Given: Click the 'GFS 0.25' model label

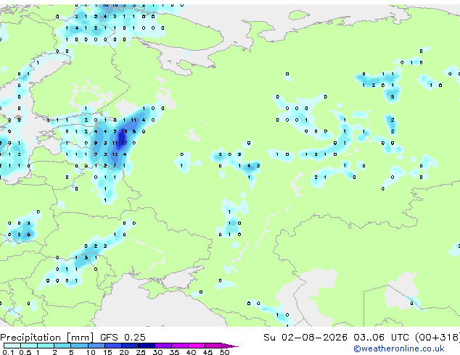Looking at the screenshot, I should coord(123,338).
